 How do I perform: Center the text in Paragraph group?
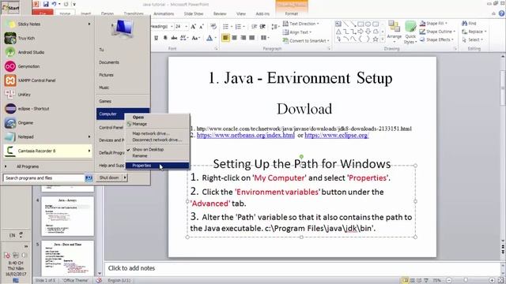[x=235, y=38]
